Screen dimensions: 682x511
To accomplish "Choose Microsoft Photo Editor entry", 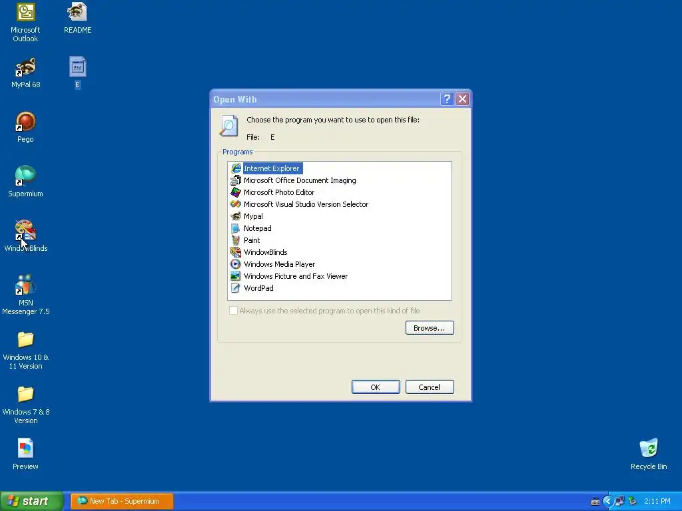I will coord(279,192).
